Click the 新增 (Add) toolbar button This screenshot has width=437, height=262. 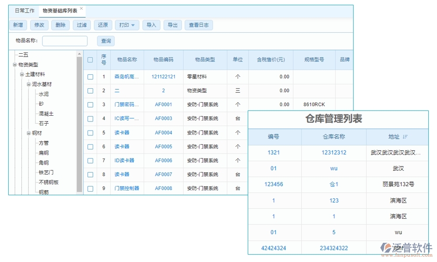coord(18,25)
